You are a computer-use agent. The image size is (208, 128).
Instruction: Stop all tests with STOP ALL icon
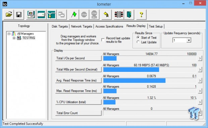click(94, 14)
